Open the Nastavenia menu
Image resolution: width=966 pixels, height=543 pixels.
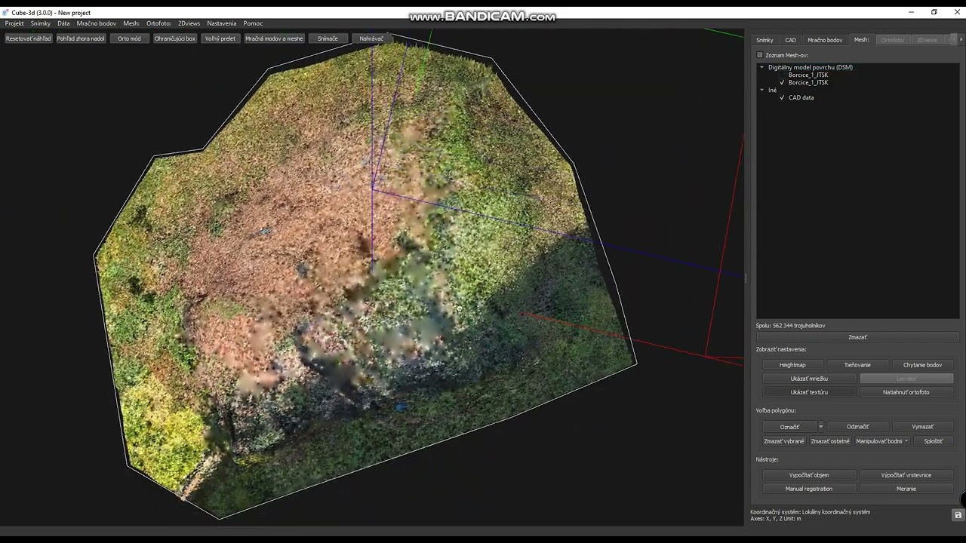pyautogui.click(x=222, y=23)
